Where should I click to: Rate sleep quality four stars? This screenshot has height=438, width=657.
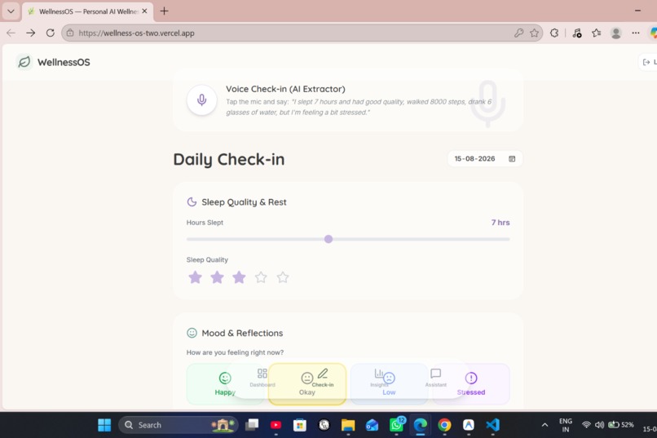[261, 277]
